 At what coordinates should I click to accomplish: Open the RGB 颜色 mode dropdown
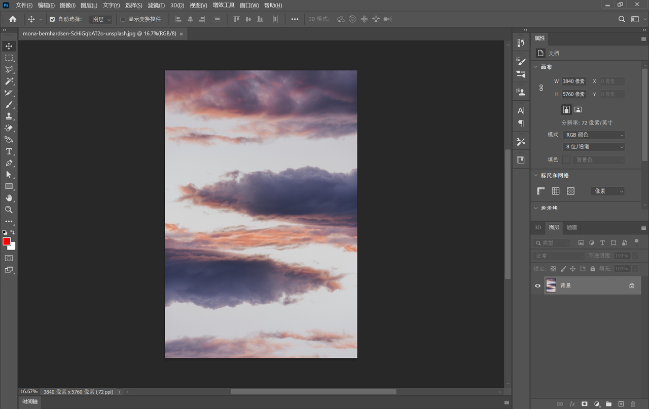click(x=594, y=135)
